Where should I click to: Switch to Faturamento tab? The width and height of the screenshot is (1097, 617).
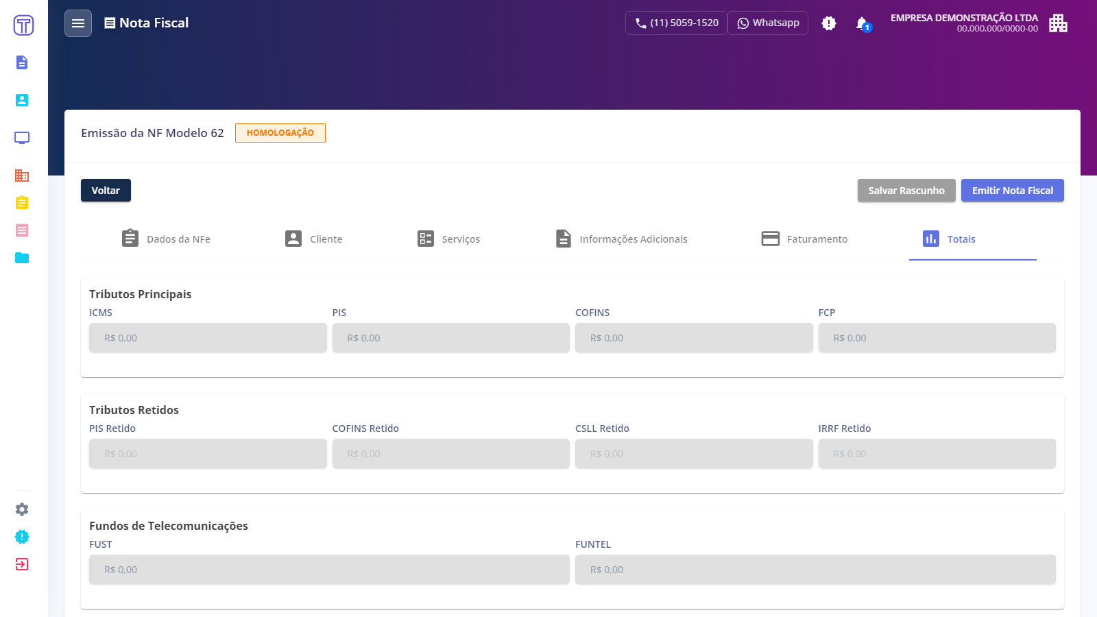(x=804, y=239)
